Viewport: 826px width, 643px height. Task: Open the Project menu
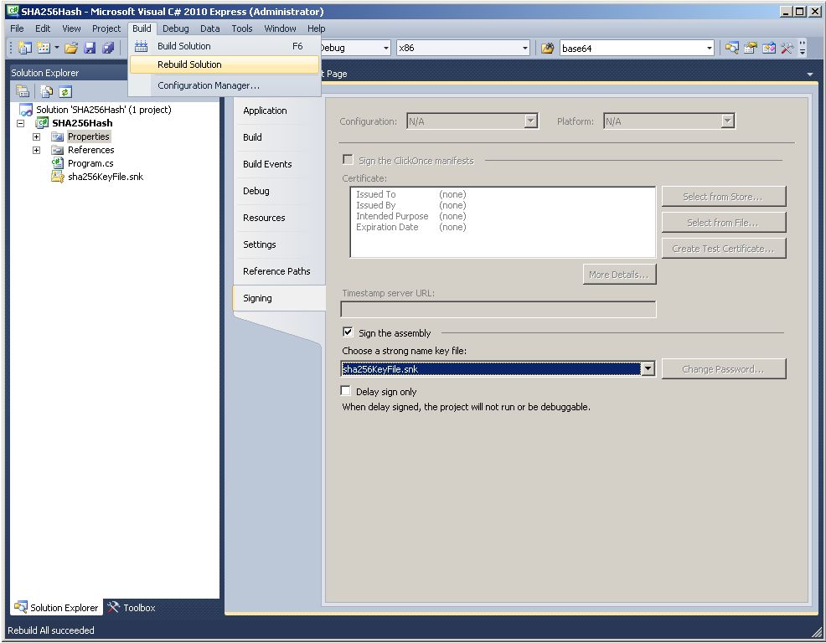(x=106, y=28)
